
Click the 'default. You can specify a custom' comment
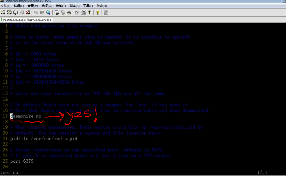point(86,133)
